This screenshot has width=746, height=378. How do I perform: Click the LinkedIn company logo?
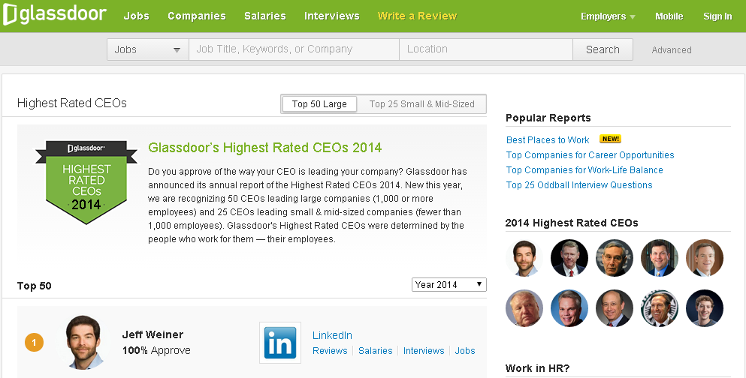coord(280,343)
